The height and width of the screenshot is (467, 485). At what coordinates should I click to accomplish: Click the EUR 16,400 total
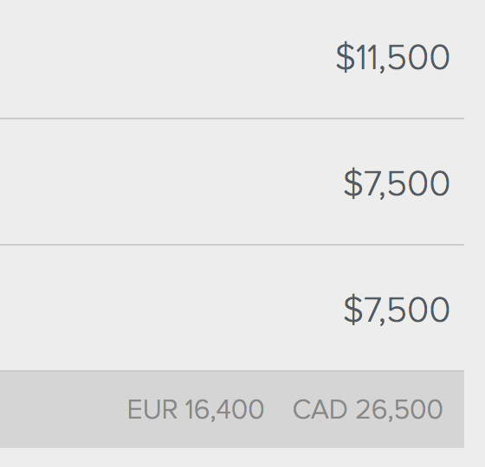pos(196,410)
